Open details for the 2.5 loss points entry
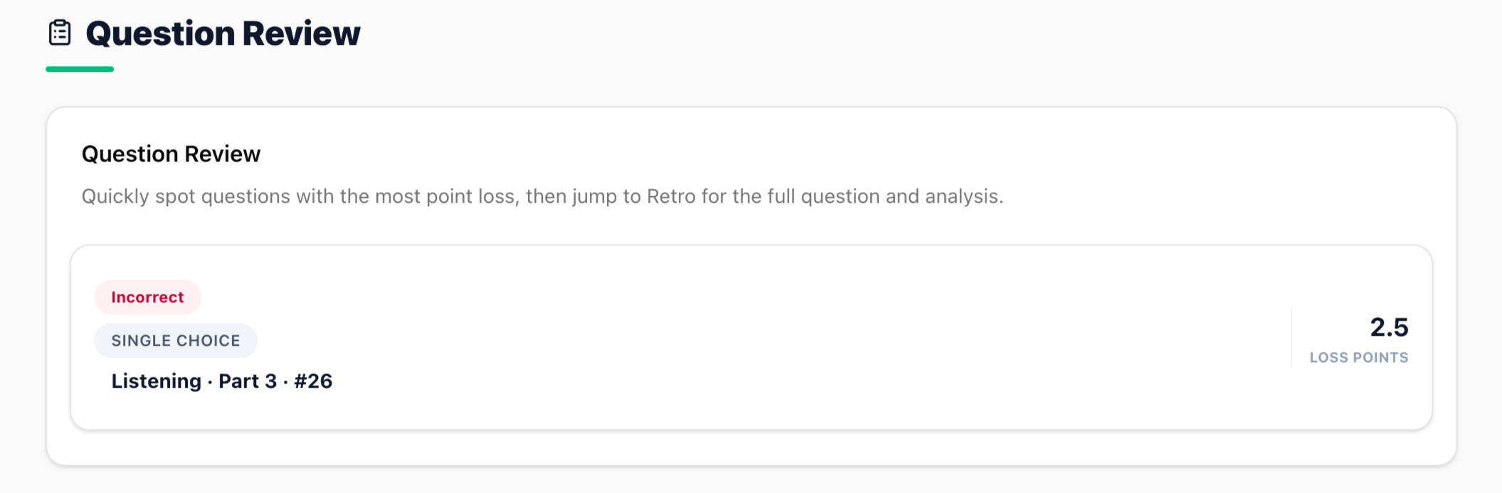 pos(1387,328)
